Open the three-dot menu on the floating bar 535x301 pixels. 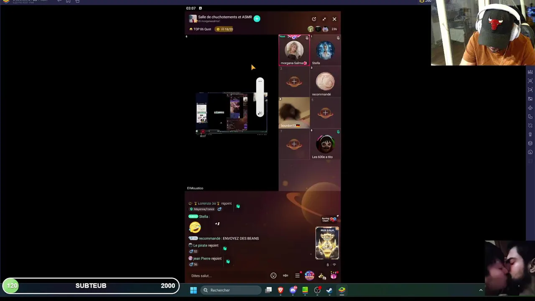pos(260,81)
